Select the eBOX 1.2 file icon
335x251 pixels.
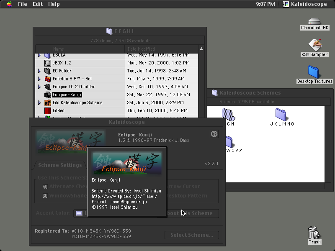[47, 63]
